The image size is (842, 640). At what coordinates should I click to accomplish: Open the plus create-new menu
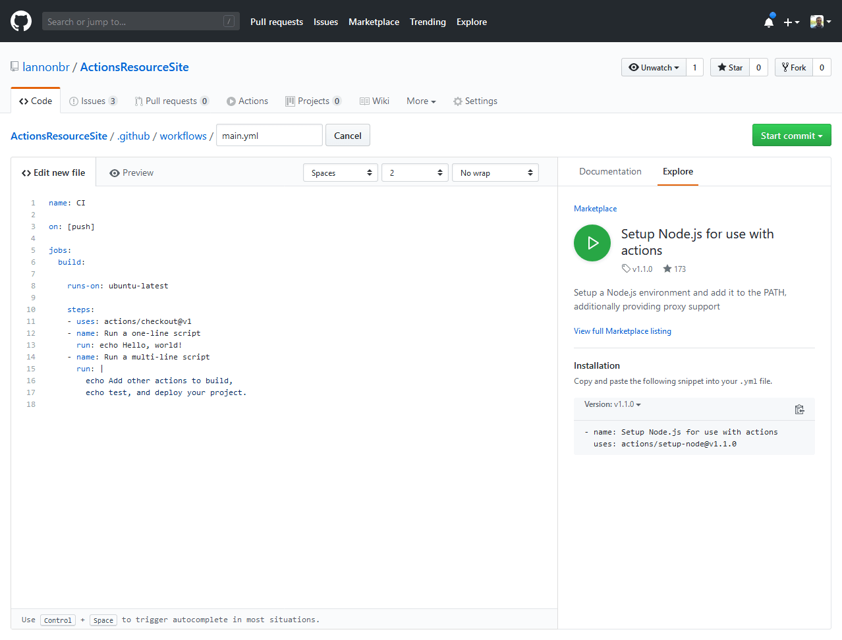point(791,22)
